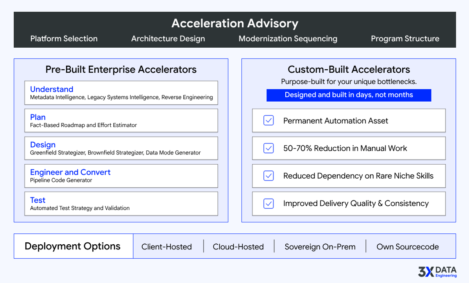Open the Modernization Sequencing item
This screenshot has width=469, height=283.
[288, 39]
